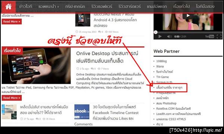Mute the video using the speaker icon

tap(169, 36)
